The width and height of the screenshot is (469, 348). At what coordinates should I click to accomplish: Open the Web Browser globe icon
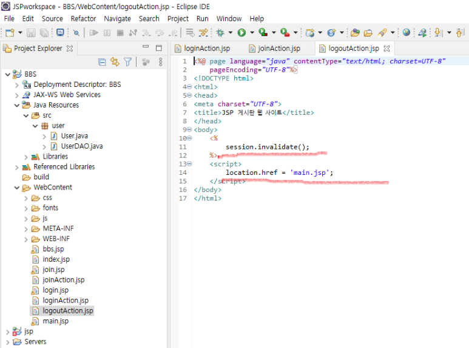(406, 32)
